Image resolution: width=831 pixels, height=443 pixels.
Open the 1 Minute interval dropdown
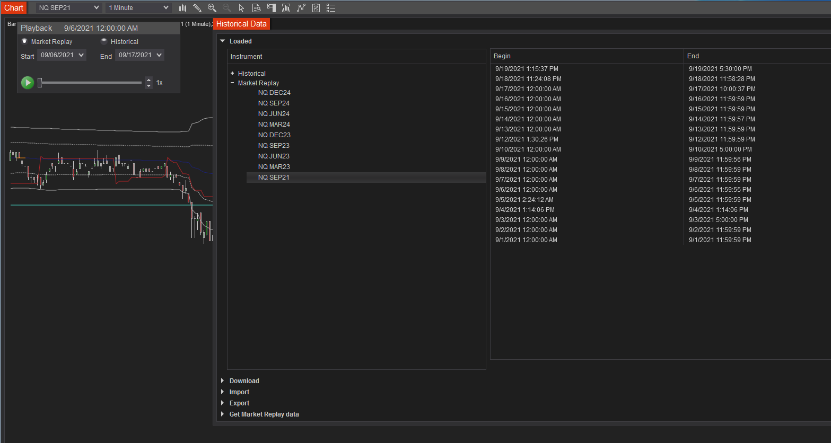point(138,8)
